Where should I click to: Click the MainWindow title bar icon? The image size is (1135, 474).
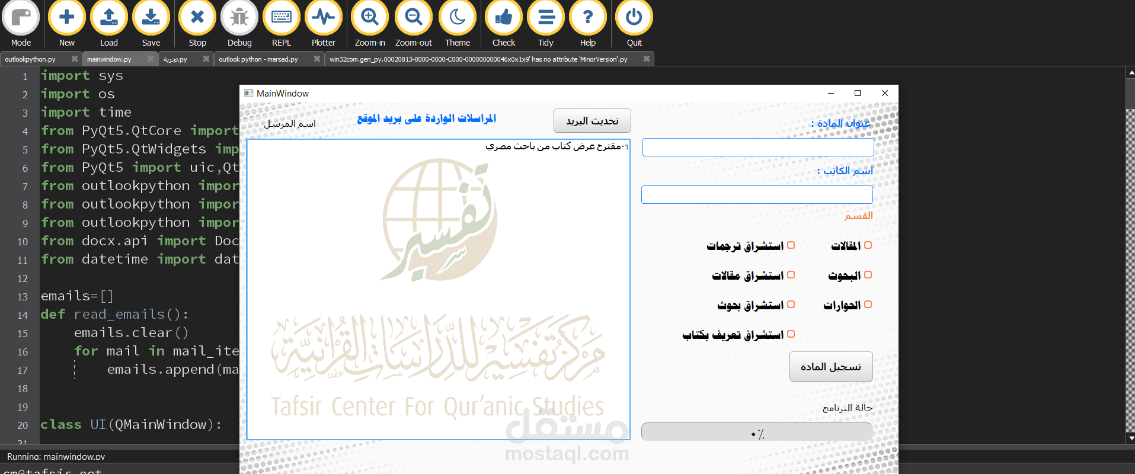click(248, 93)
